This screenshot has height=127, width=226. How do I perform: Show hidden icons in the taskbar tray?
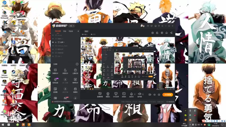[190, 125]
